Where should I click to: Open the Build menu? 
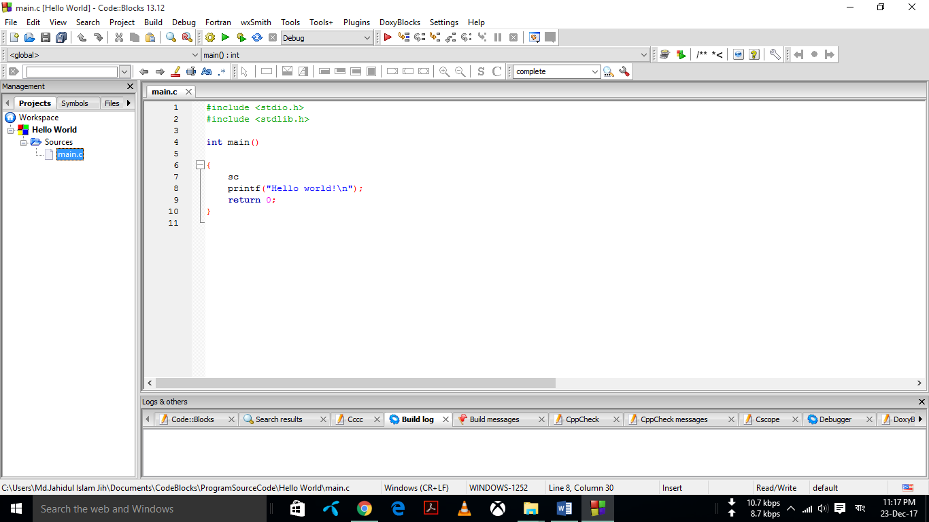tap(153, 22)
